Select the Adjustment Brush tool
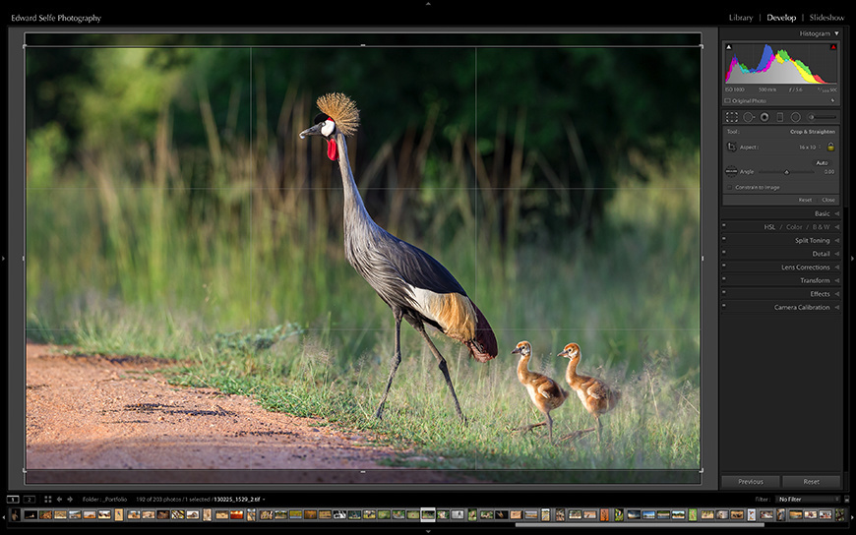 [x=822, y=117]
